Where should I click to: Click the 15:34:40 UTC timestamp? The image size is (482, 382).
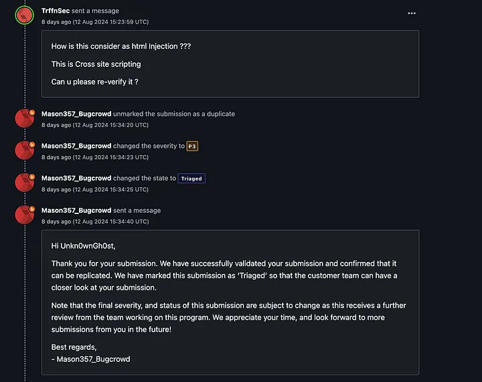95,221
